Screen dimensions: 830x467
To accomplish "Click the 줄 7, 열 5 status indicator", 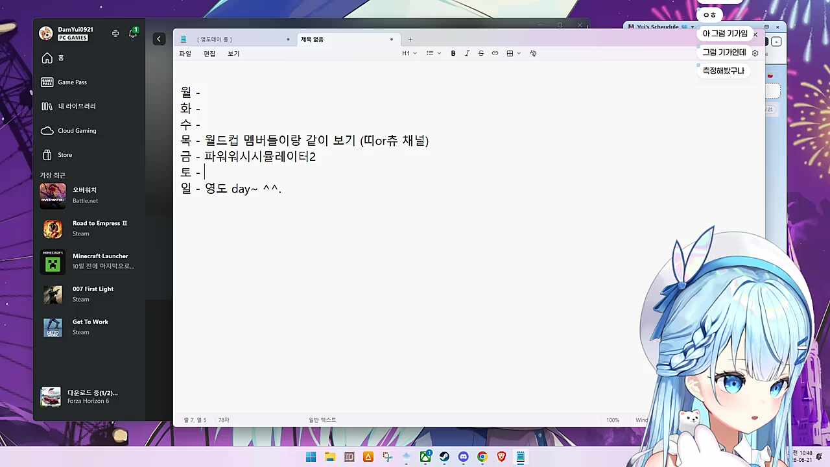I will pos(195,420).
